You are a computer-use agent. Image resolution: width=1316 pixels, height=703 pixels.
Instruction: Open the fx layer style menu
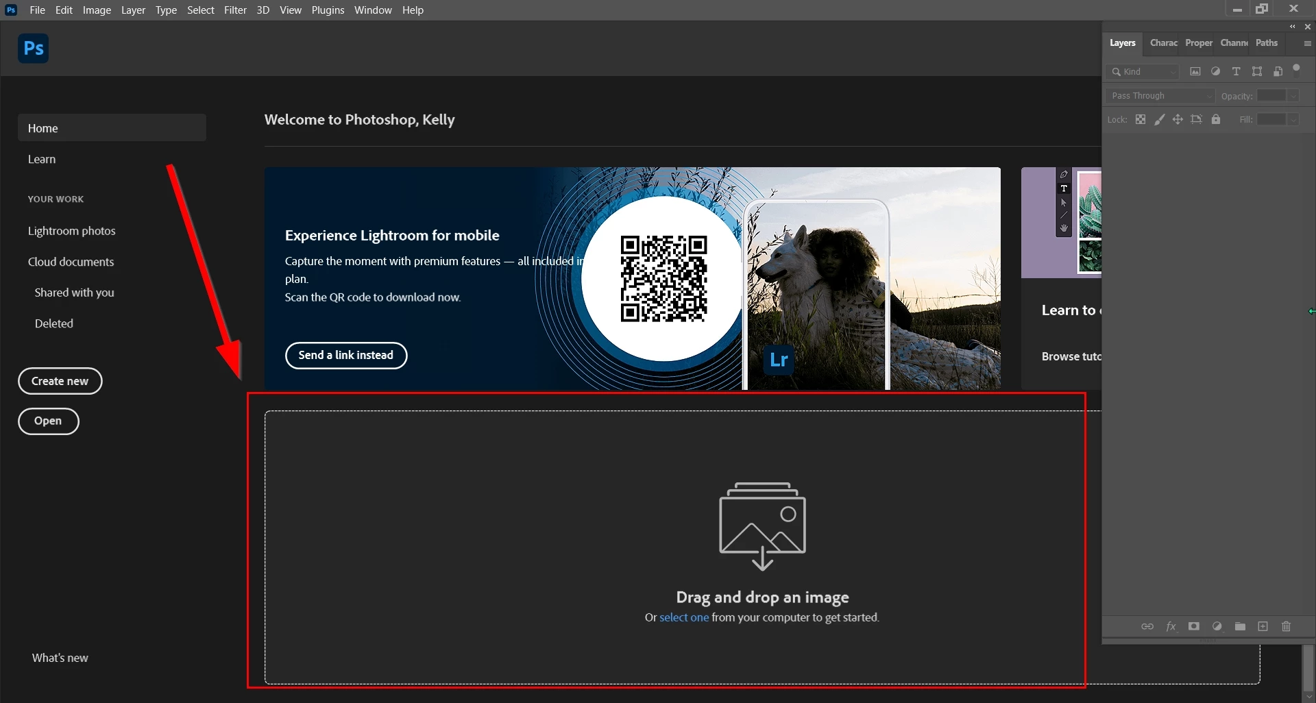coord(1171,626)
